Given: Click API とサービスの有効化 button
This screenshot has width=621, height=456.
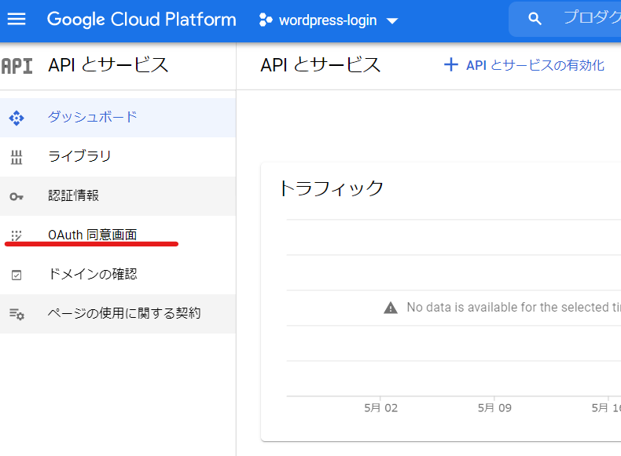Looking at the screenshot, I should pyautogui.click(x=524, y=65).
